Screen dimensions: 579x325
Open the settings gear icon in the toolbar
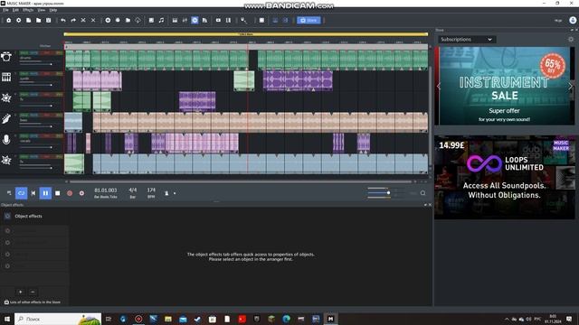(18, 20)
